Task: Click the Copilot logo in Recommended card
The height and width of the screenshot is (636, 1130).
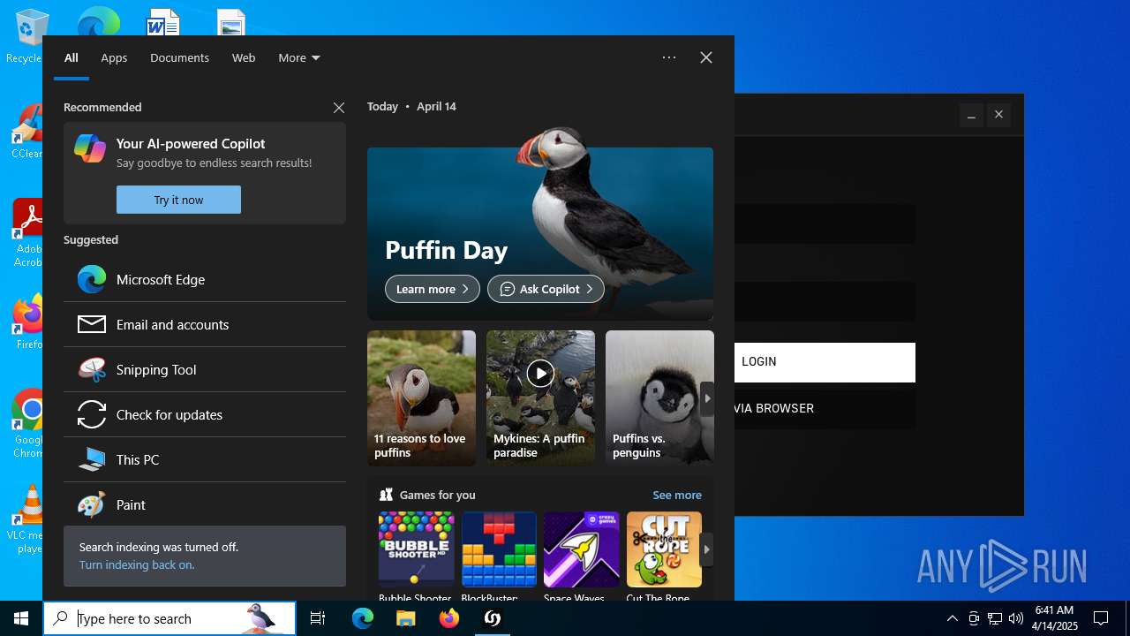Action: pyautogui.click(x=90, y=148)
